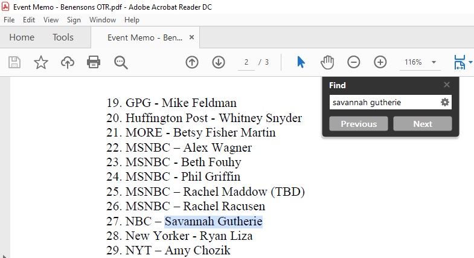This screenshot has width=474, height=258.
Task: Print the document with the printer icon
Action: point(94,62)
